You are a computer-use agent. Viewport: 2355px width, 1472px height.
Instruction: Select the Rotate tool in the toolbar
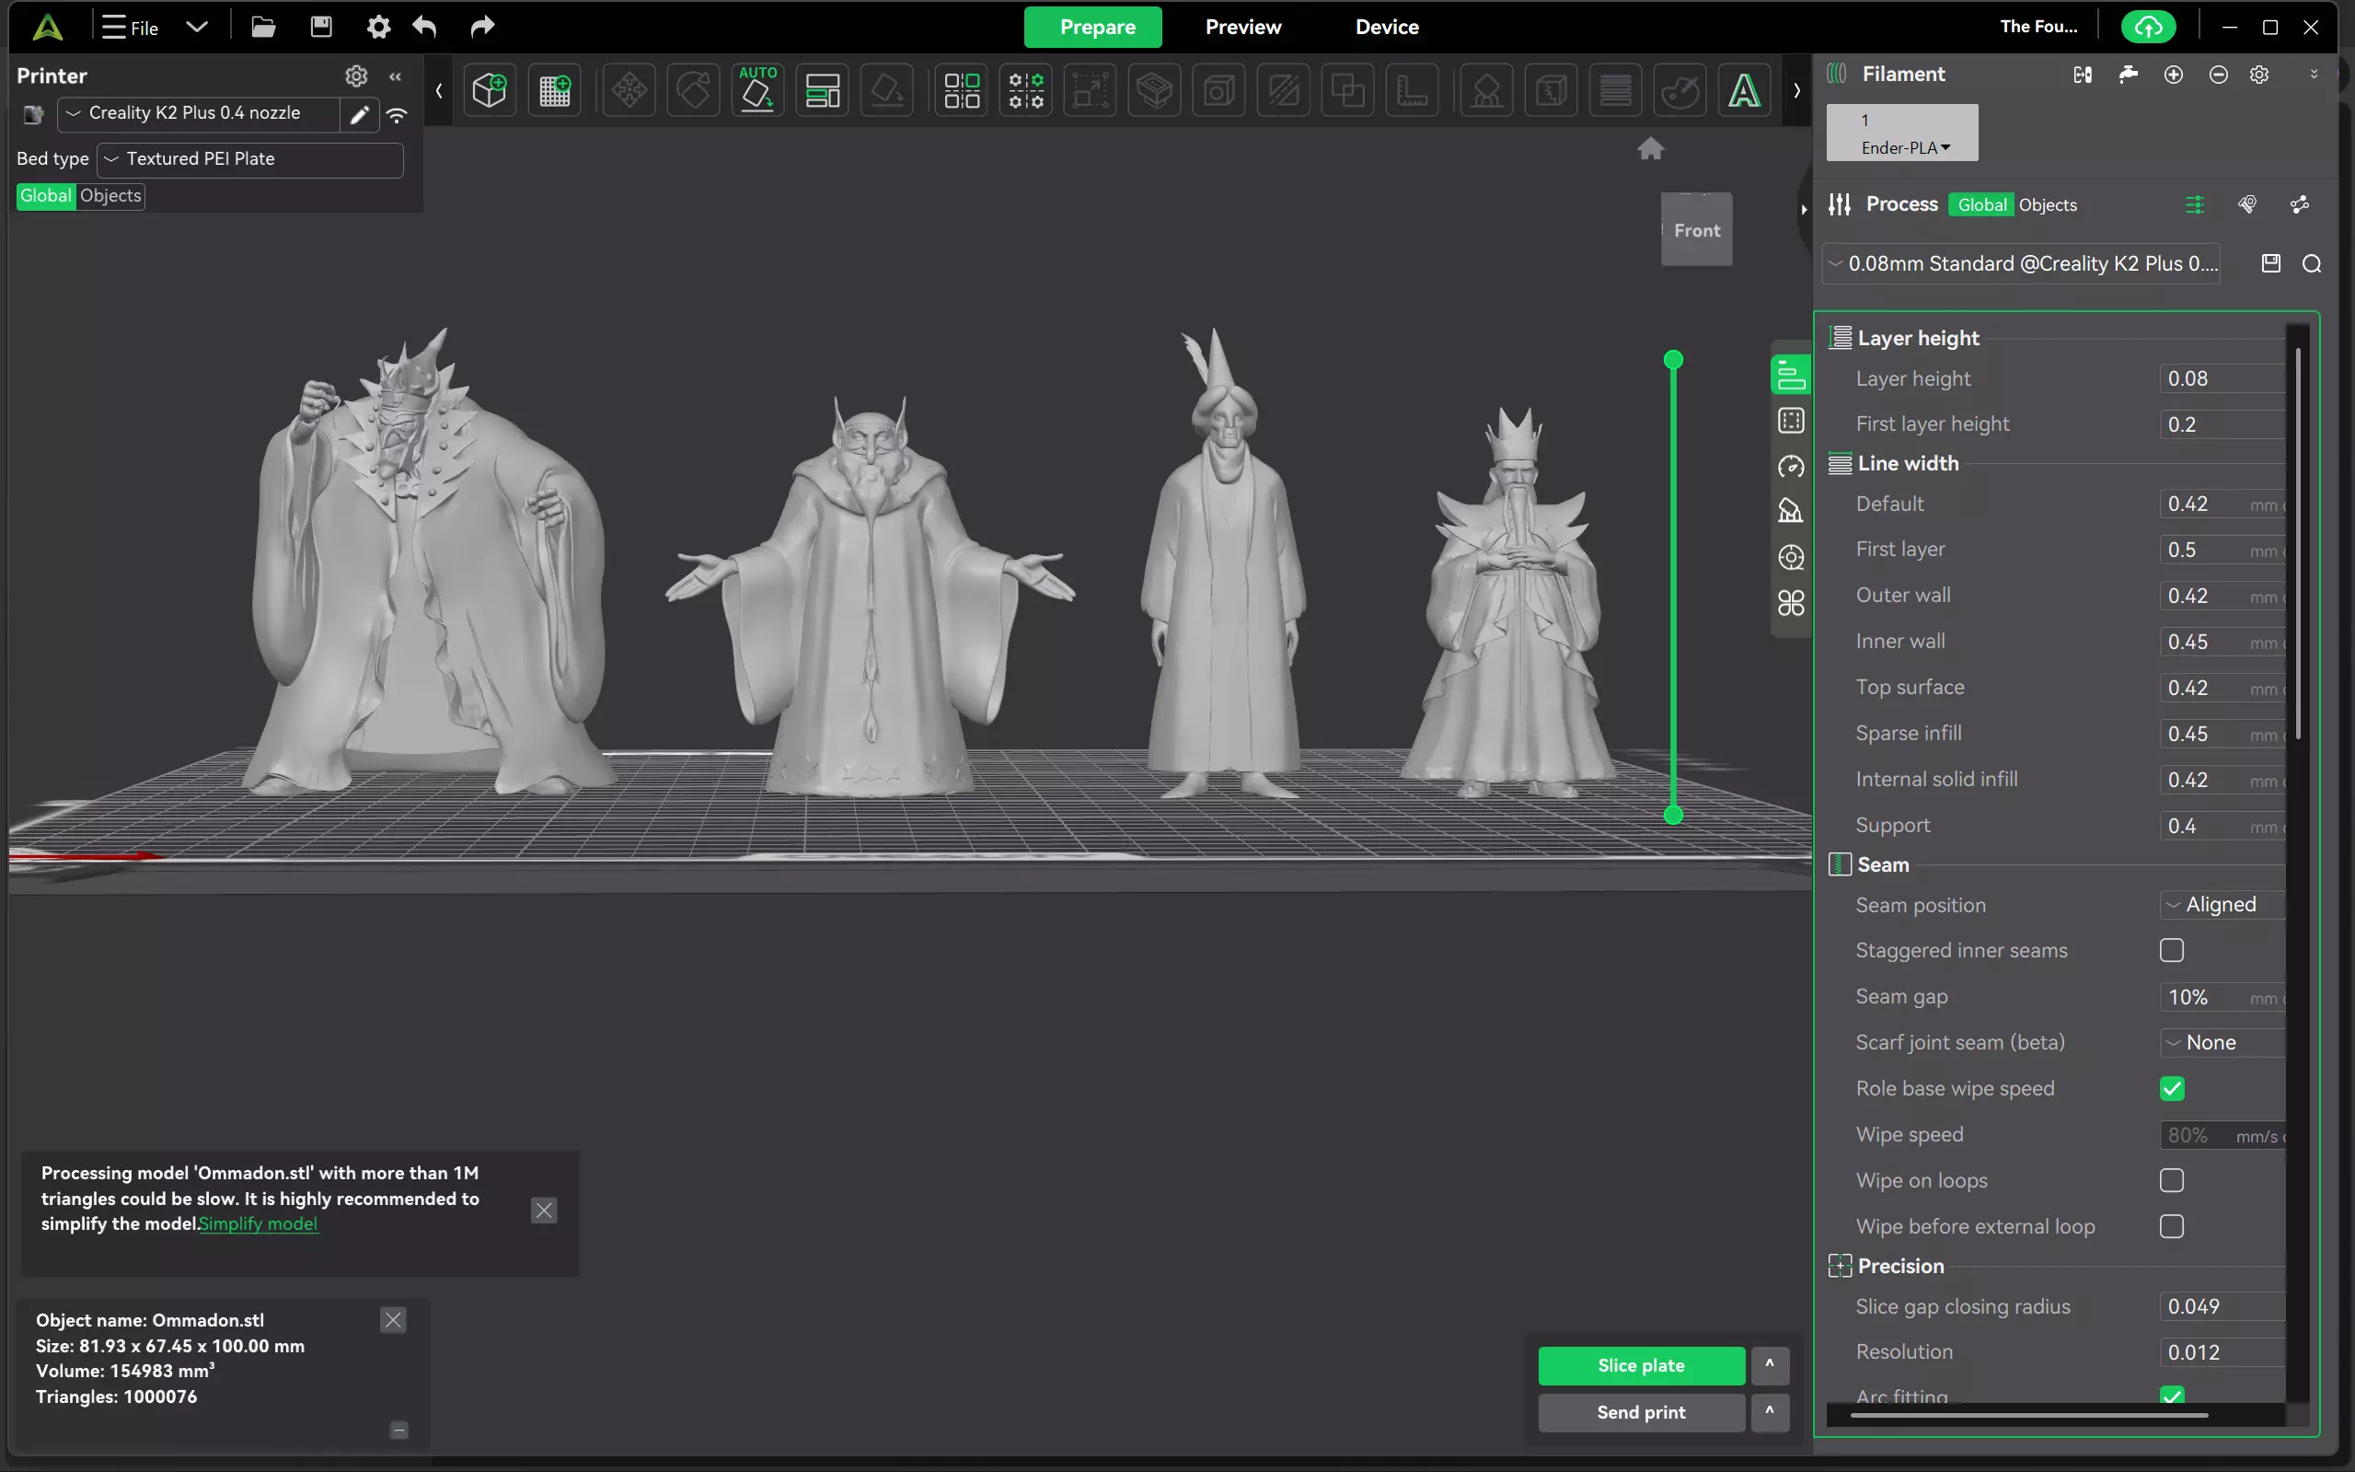pyautogui.click(x=693, y=90)
